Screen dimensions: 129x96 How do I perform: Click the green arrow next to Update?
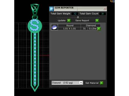coord(69,21)
